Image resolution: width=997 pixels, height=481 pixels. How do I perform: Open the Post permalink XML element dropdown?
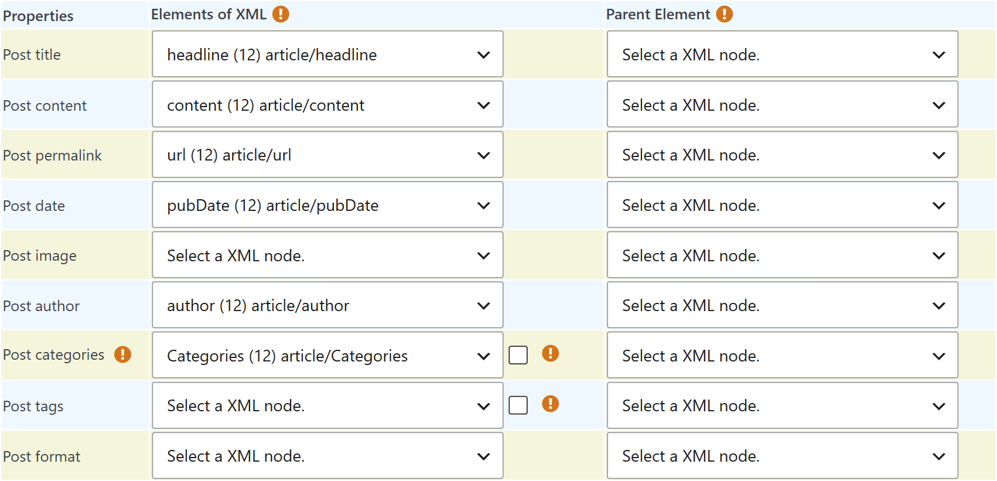pos(327,155)
